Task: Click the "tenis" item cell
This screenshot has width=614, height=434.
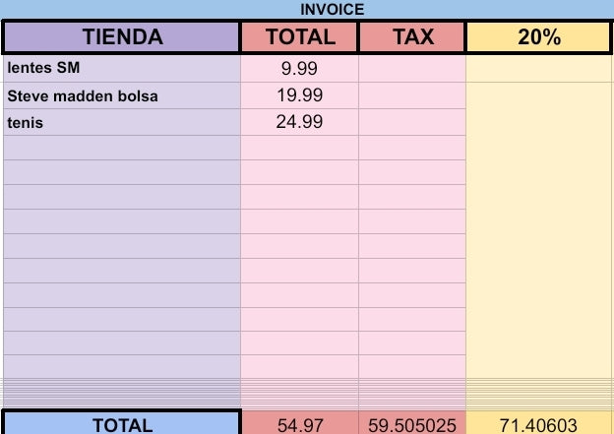Action: pos(122,122)
